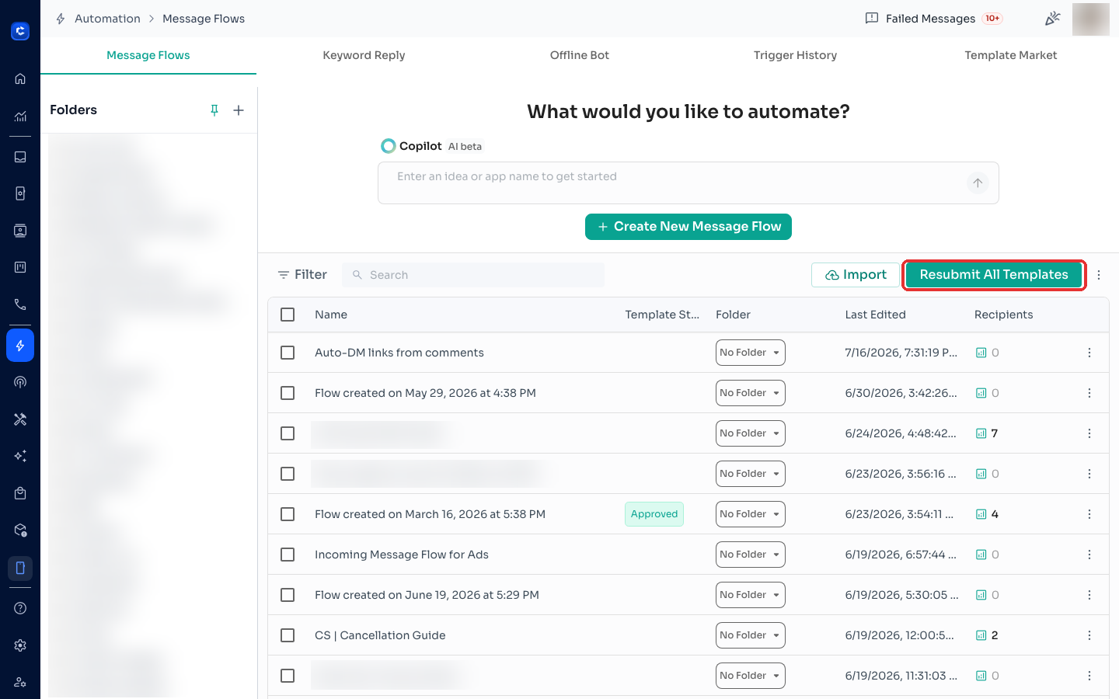Open row menu for Flow created on March 16
This screenshot has width=1119, height=699.
point(1089,514)
